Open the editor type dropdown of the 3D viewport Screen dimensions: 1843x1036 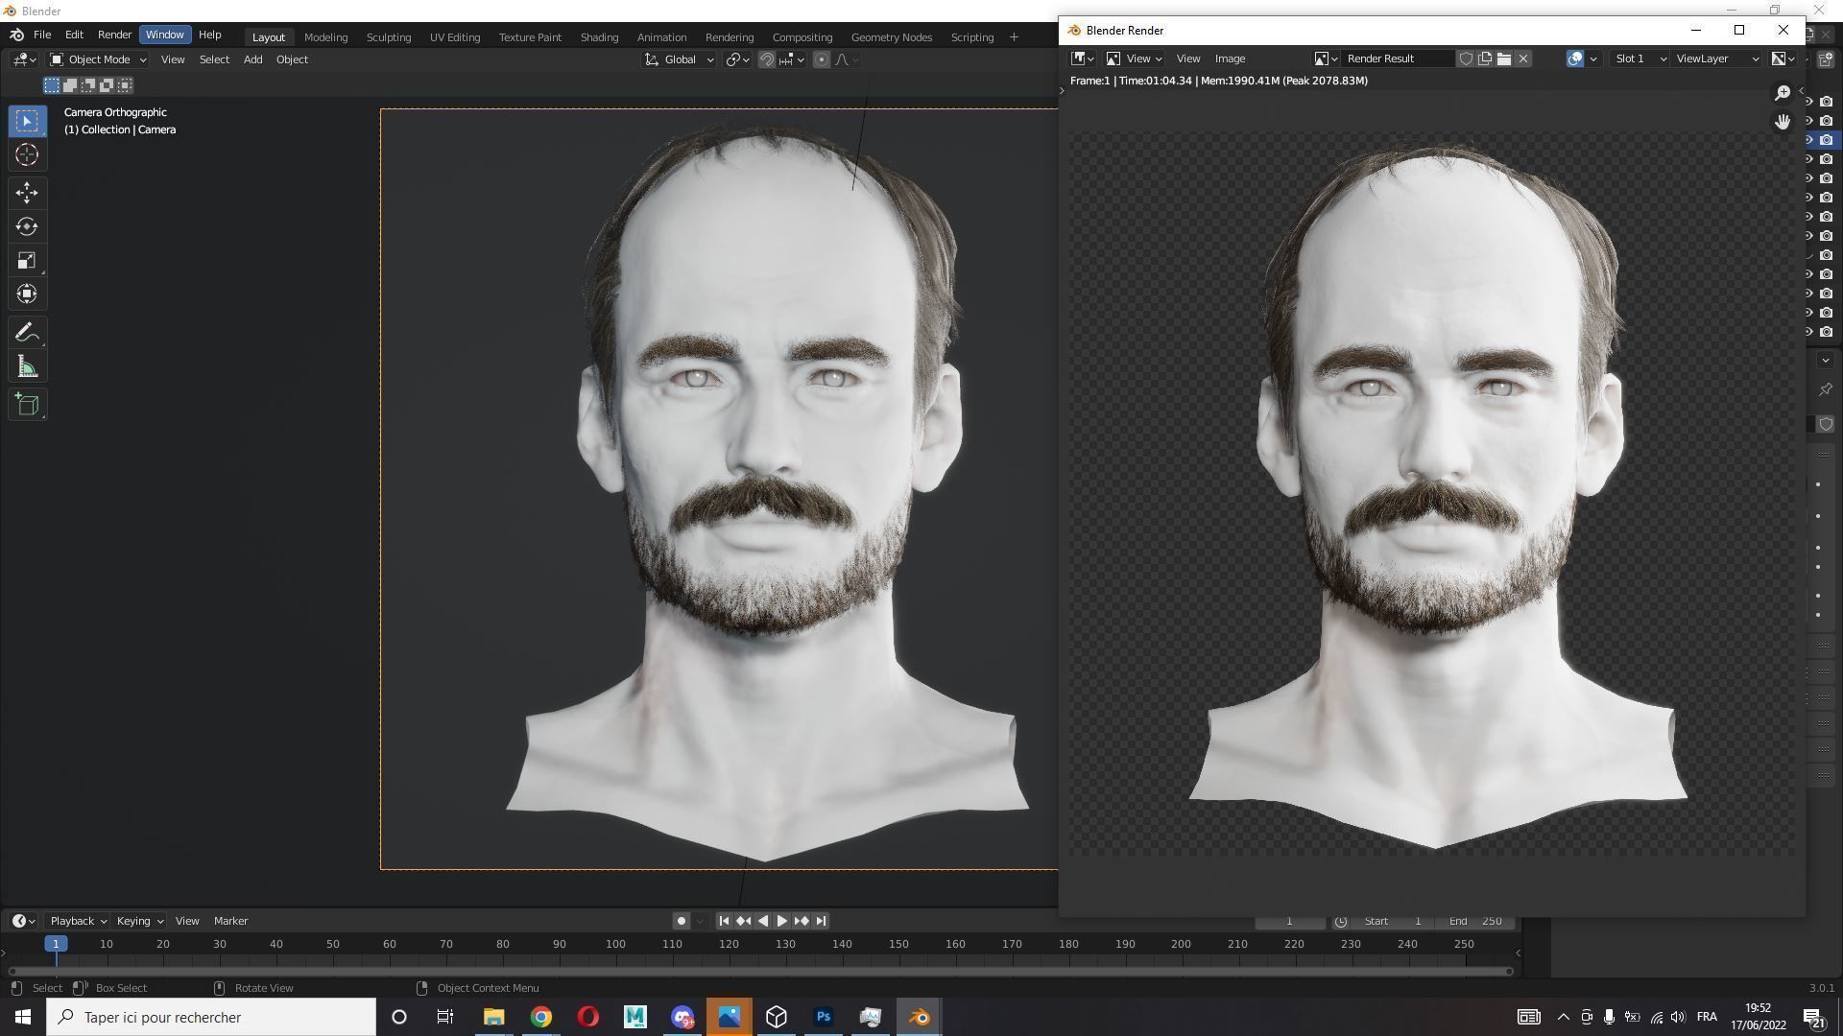[x=25, y=59]
